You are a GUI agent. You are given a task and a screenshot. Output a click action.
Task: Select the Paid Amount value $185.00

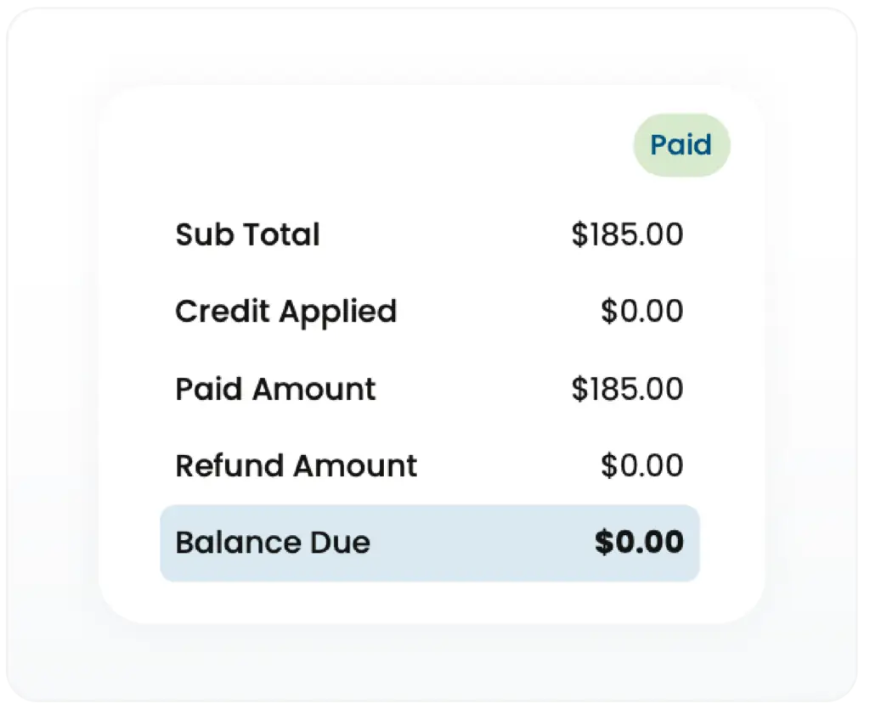point(627,389)
